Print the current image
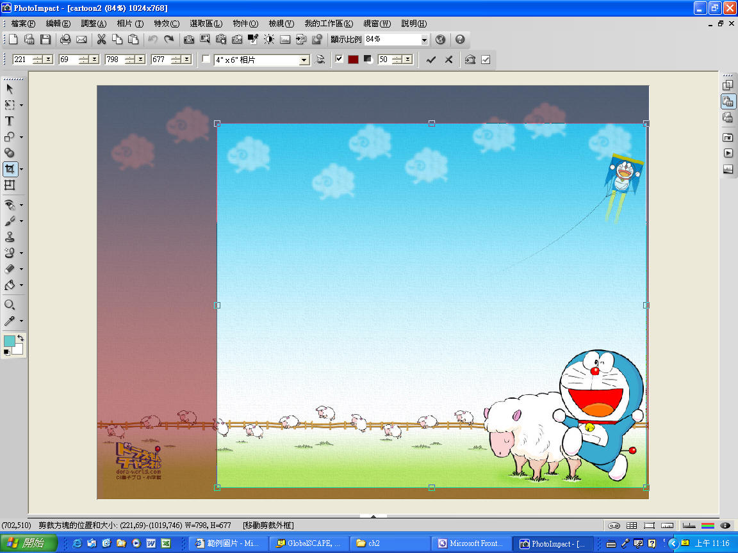This screenshot has height=553, width=738. 65,40
